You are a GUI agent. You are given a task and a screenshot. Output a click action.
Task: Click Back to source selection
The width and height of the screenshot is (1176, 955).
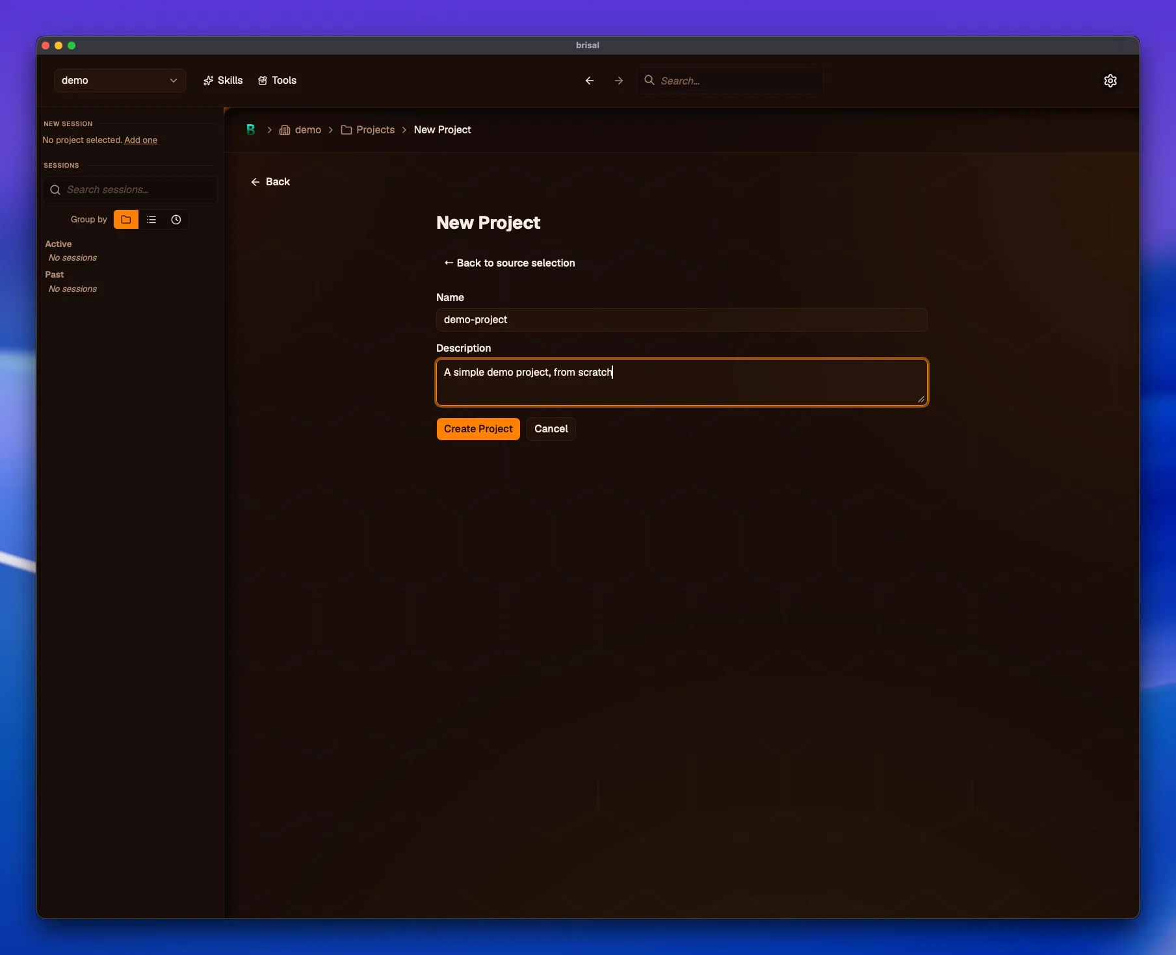[x=509, y=263]
